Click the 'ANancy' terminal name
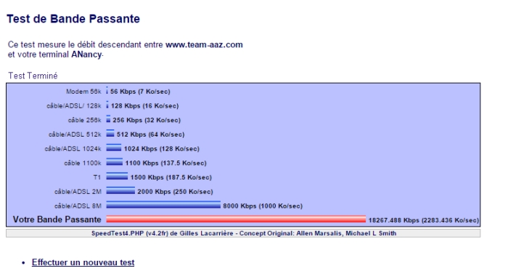The height and width of the screenshot is (279, 508). [x=86, y=54]
